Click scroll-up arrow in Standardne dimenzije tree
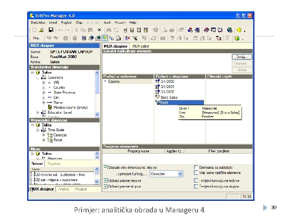The image size is (288, 216). pos(97,73)
